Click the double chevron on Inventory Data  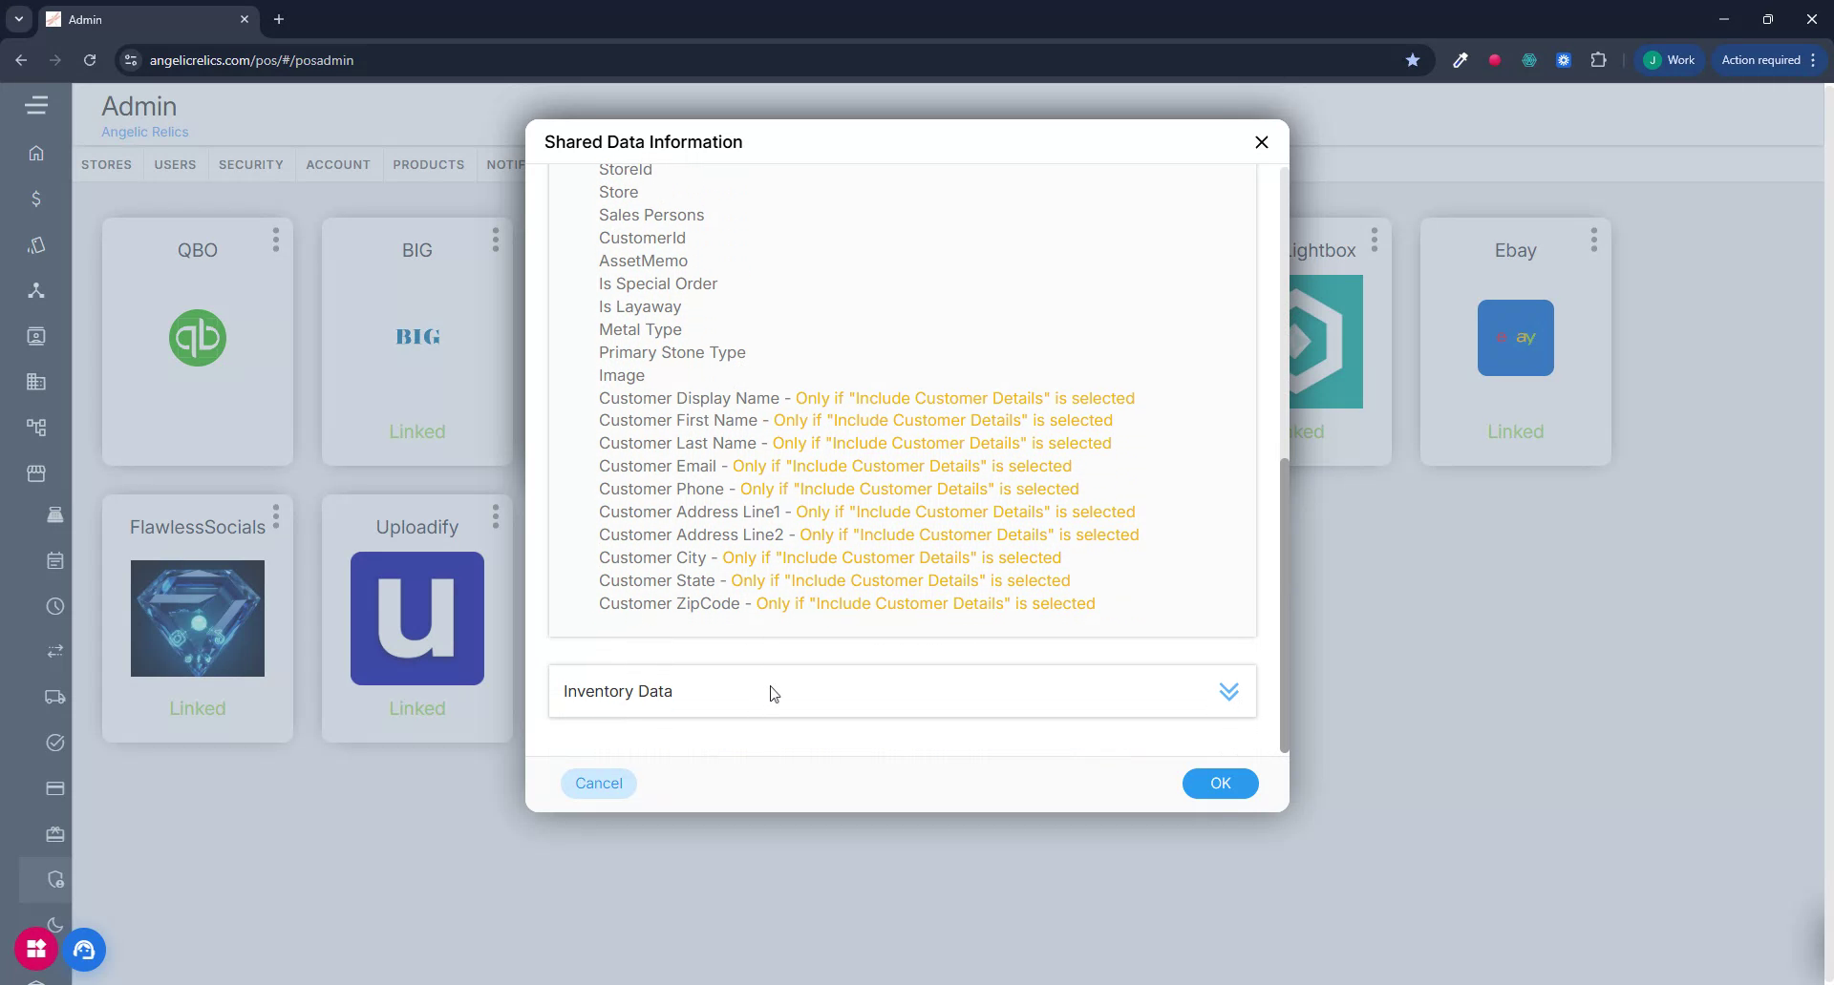[x=1228, y=691]
